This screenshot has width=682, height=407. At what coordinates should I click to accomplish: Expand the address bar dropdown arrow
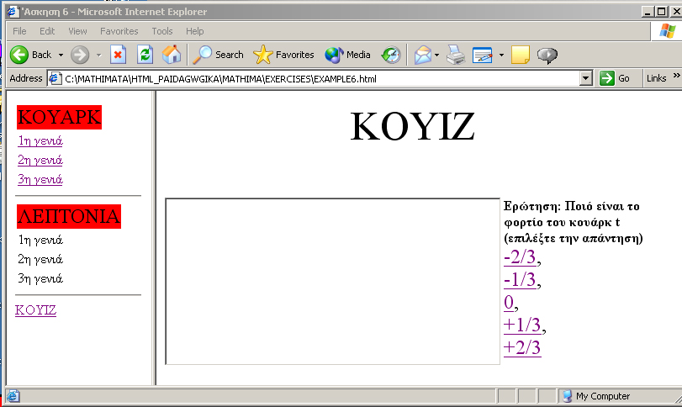[586, 79]
